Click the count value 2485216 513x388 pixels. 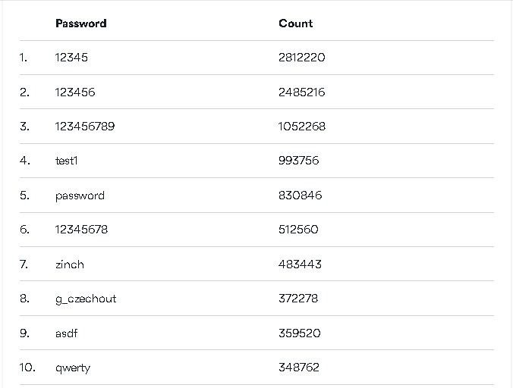click(x=302, y=92)
